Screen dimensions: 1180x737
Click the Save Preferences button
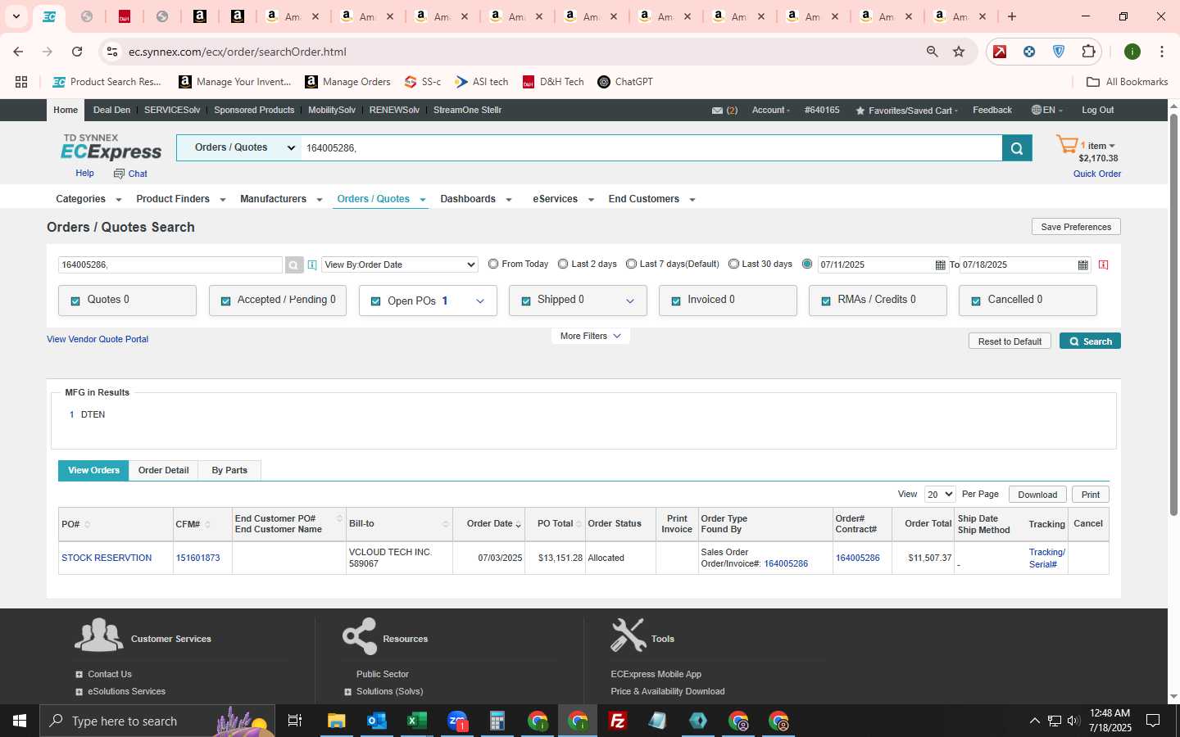point(1076,227)
